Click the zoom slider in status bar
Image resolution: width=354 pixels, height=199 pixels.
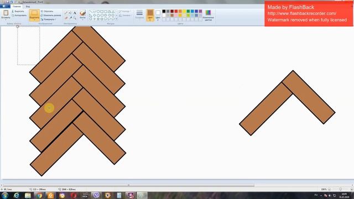point(341,189)
